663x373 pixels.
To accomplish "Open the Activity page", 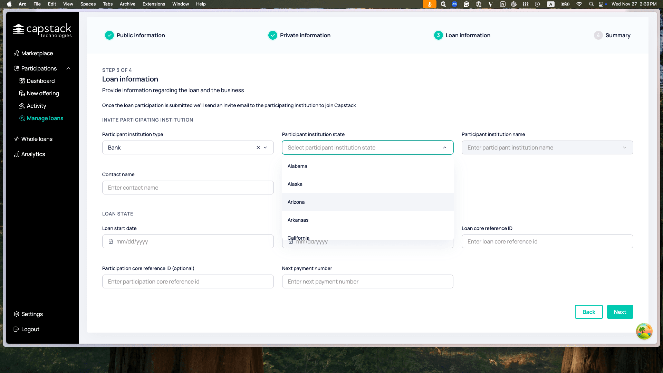I will pos(32,106).
